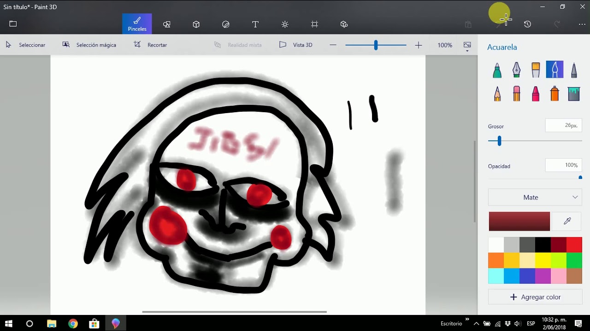Choose Selección mágica tool
The image size is (590, 331).
click(89, 45)
